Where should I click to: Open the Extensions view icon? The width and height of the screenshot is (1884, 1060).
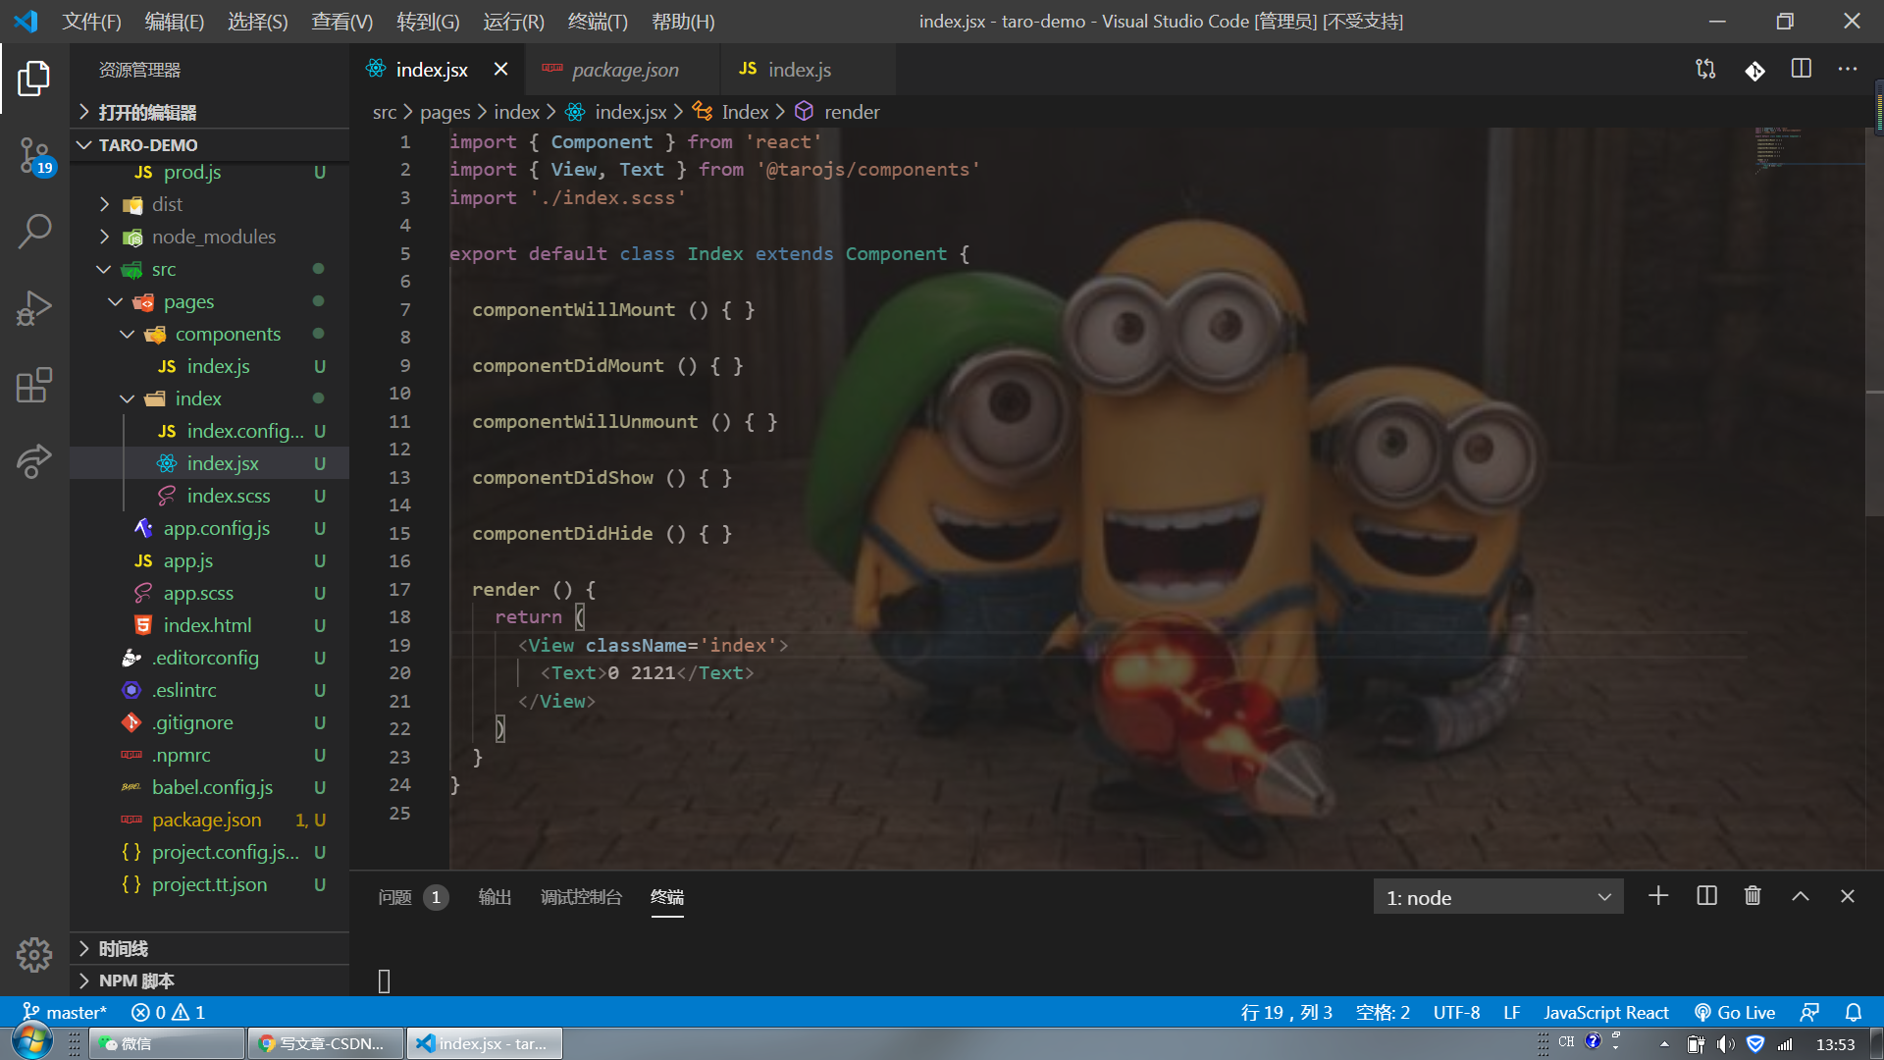click(x=34, y=385)
